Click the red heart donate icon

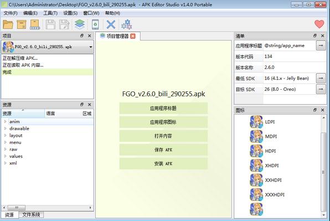[319, 24]
